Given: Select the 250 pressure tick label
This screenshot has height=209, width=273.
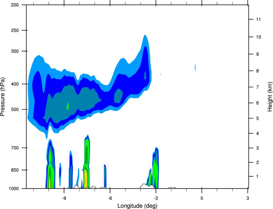Looking at the screenshot, I should click(x=15, y=30).
